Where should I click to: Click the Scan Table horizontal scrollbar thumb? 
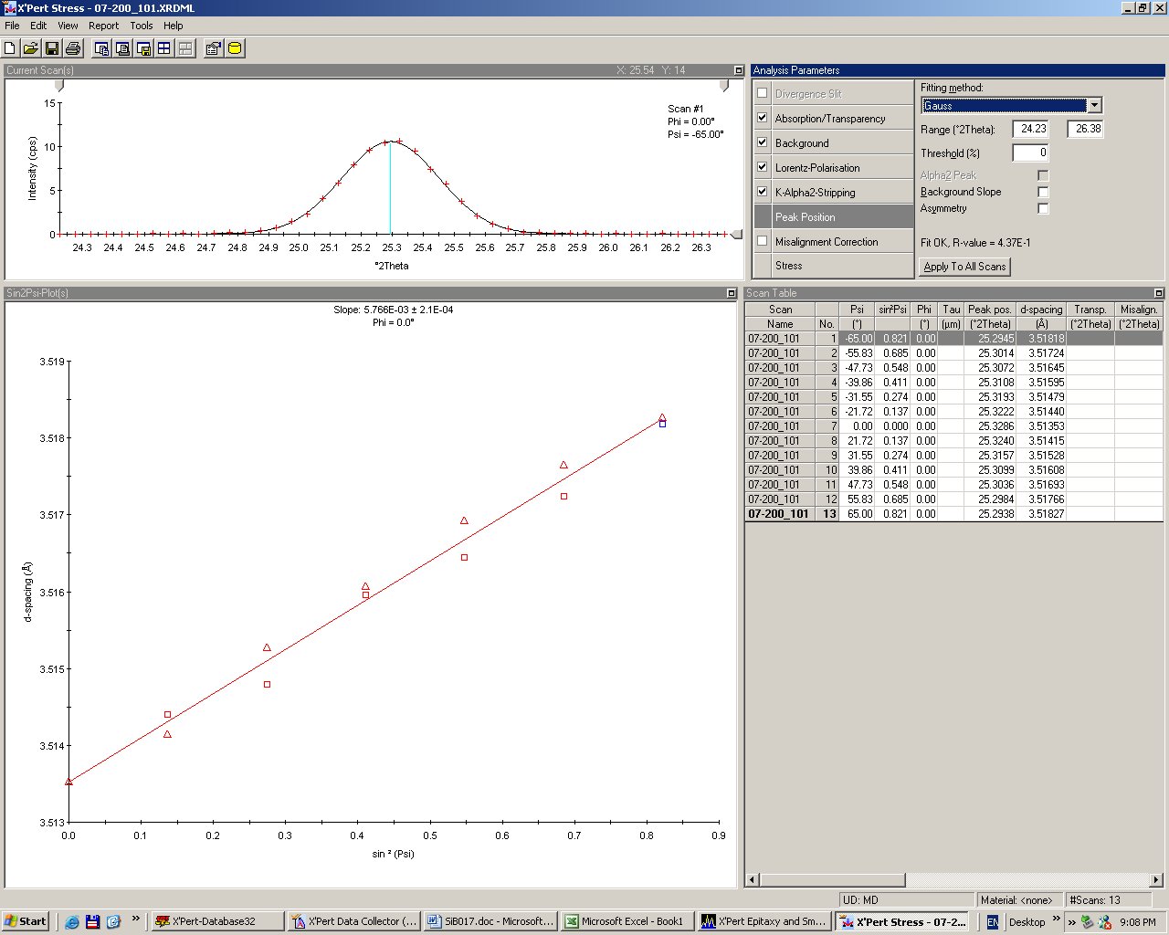tap(832, 880)
